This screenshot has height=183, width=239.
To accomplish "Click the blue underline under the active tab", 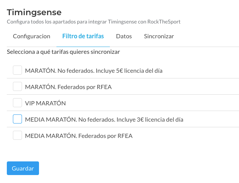I will pos(83,46).
